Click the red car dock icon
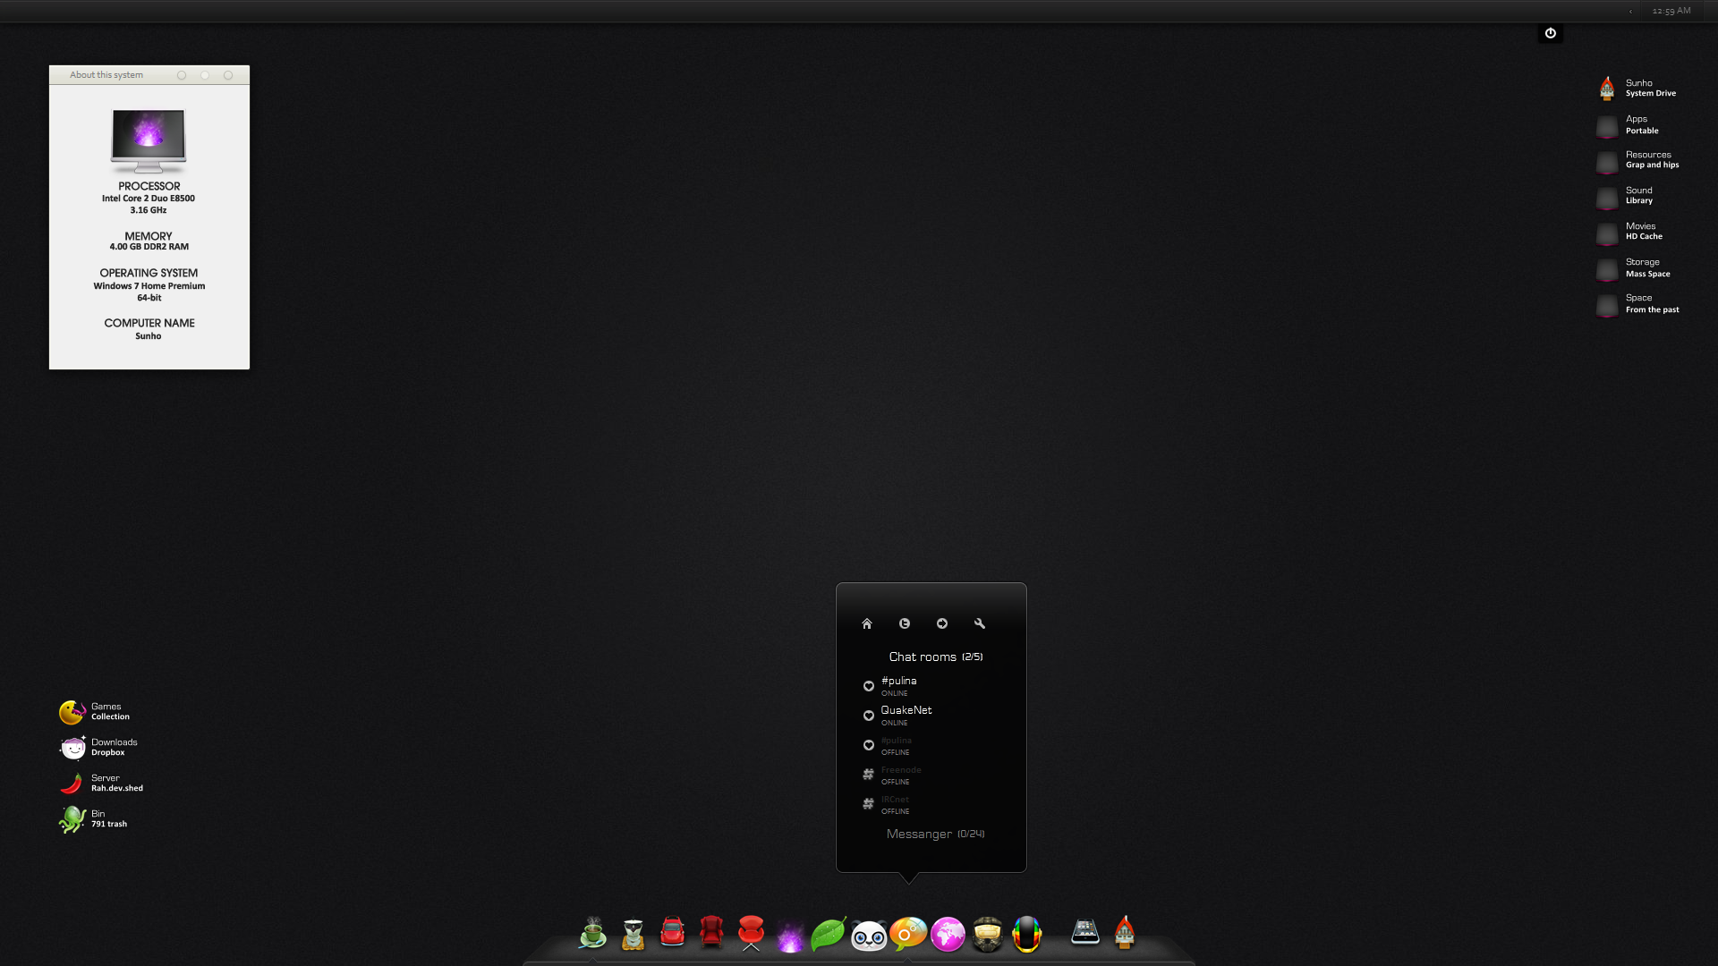1718x966 pixels. pos(672,932)
